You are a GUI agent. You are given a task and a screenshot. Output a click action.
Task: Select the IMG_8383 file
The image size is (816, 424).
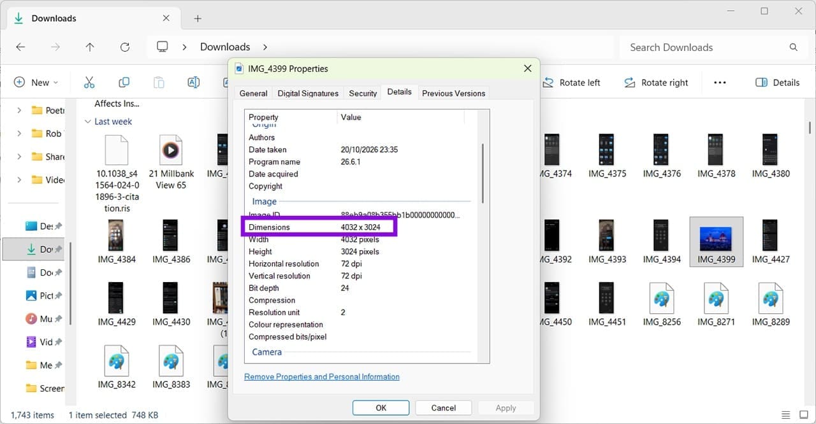coord(171,367)
